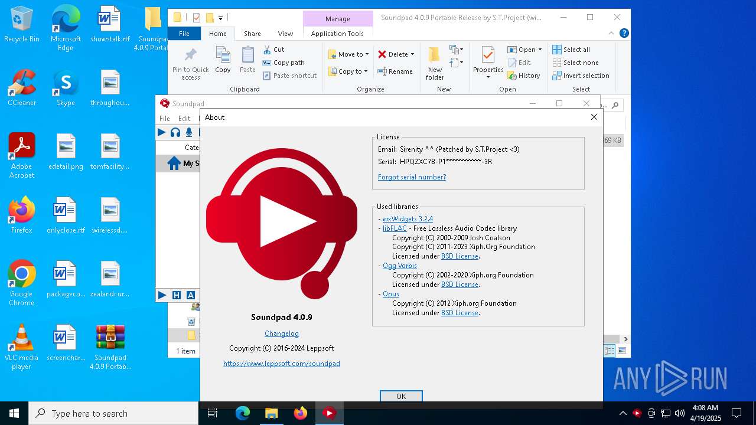Click the Paste ribbon icon
Screen dimensions: 756x425
click(247, 60)
